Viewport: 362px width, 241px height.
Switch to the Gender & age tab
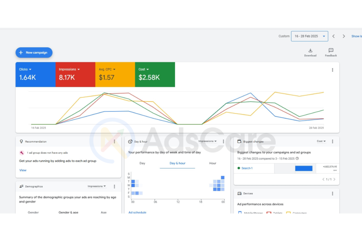coord(68,212)
